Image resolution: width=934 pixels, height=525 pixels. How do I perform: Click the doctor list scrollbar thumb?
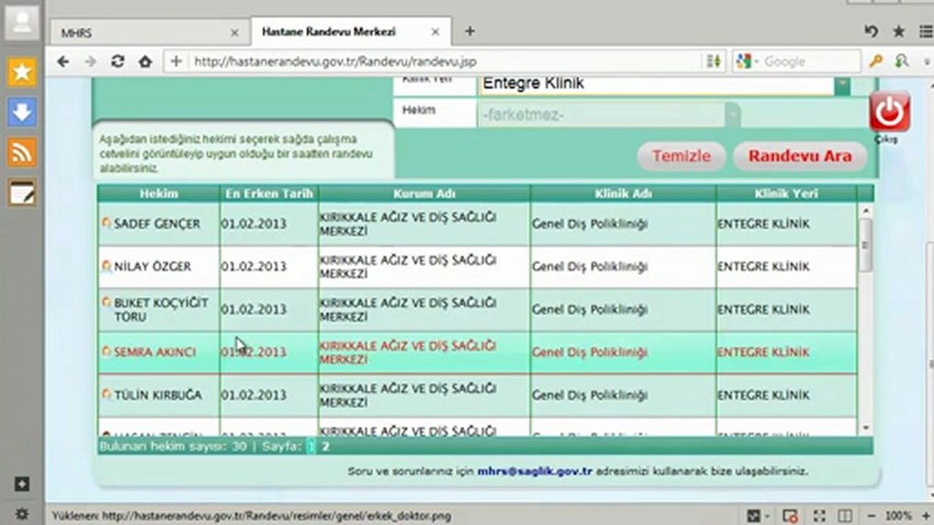pos(865,245)
